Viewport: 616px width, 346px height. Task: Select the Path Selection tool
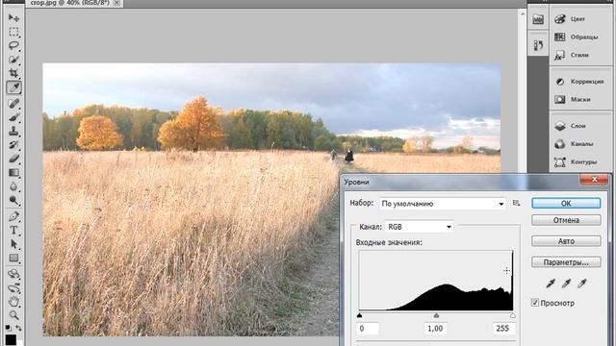tap(13, 244)
